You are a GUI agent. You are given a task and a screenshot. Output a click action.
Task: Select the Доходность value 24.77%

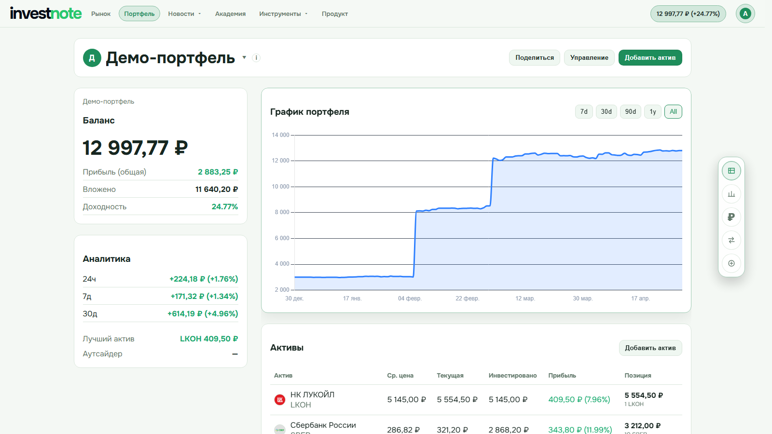click(225, 207)
